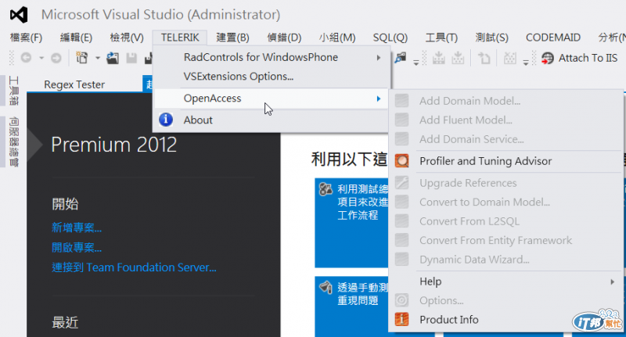Click the grayed-out grid with X toolbar icon

510,58
